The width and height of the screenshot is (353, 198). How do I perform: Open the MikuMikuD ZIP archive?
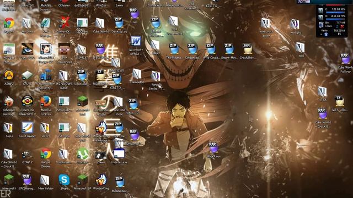(x=119, y=182)
